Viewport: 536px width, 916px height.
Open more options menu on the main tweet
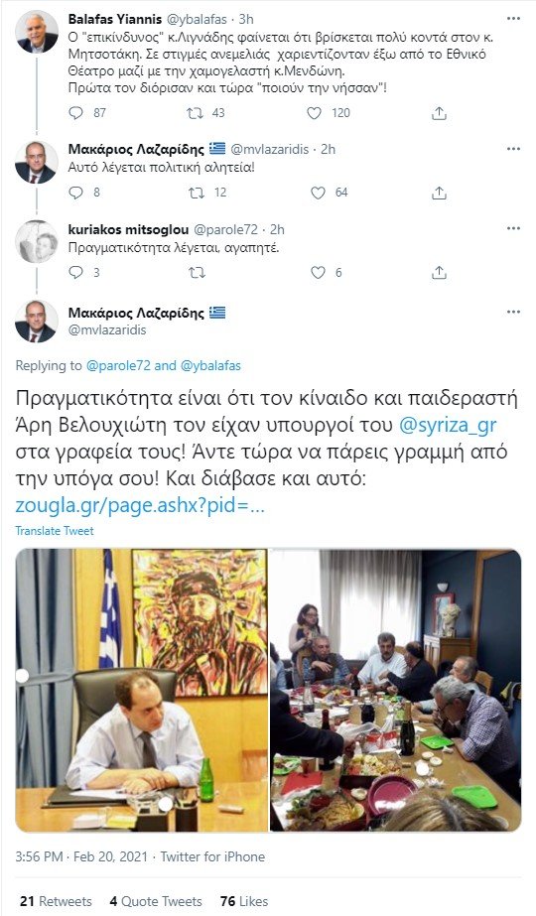coord(513,313)
